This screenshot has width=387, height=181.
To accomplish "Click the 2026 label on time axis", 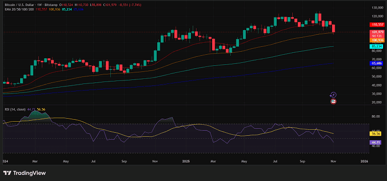I will coord(364,161).
